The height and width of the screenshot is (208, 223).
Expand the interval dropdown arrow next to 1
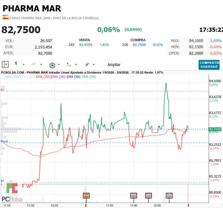23,65
